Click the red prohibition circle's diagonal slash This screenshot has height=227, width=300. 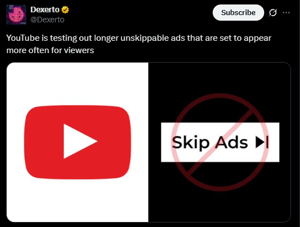pyautogui.click(x=221, y=143)
